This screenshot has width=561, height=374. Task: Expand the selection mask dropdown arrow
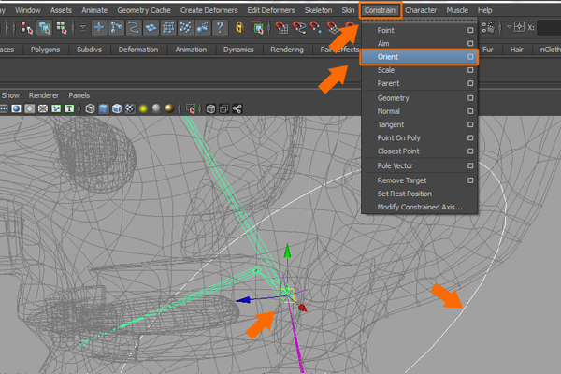[x=82, y=27]
